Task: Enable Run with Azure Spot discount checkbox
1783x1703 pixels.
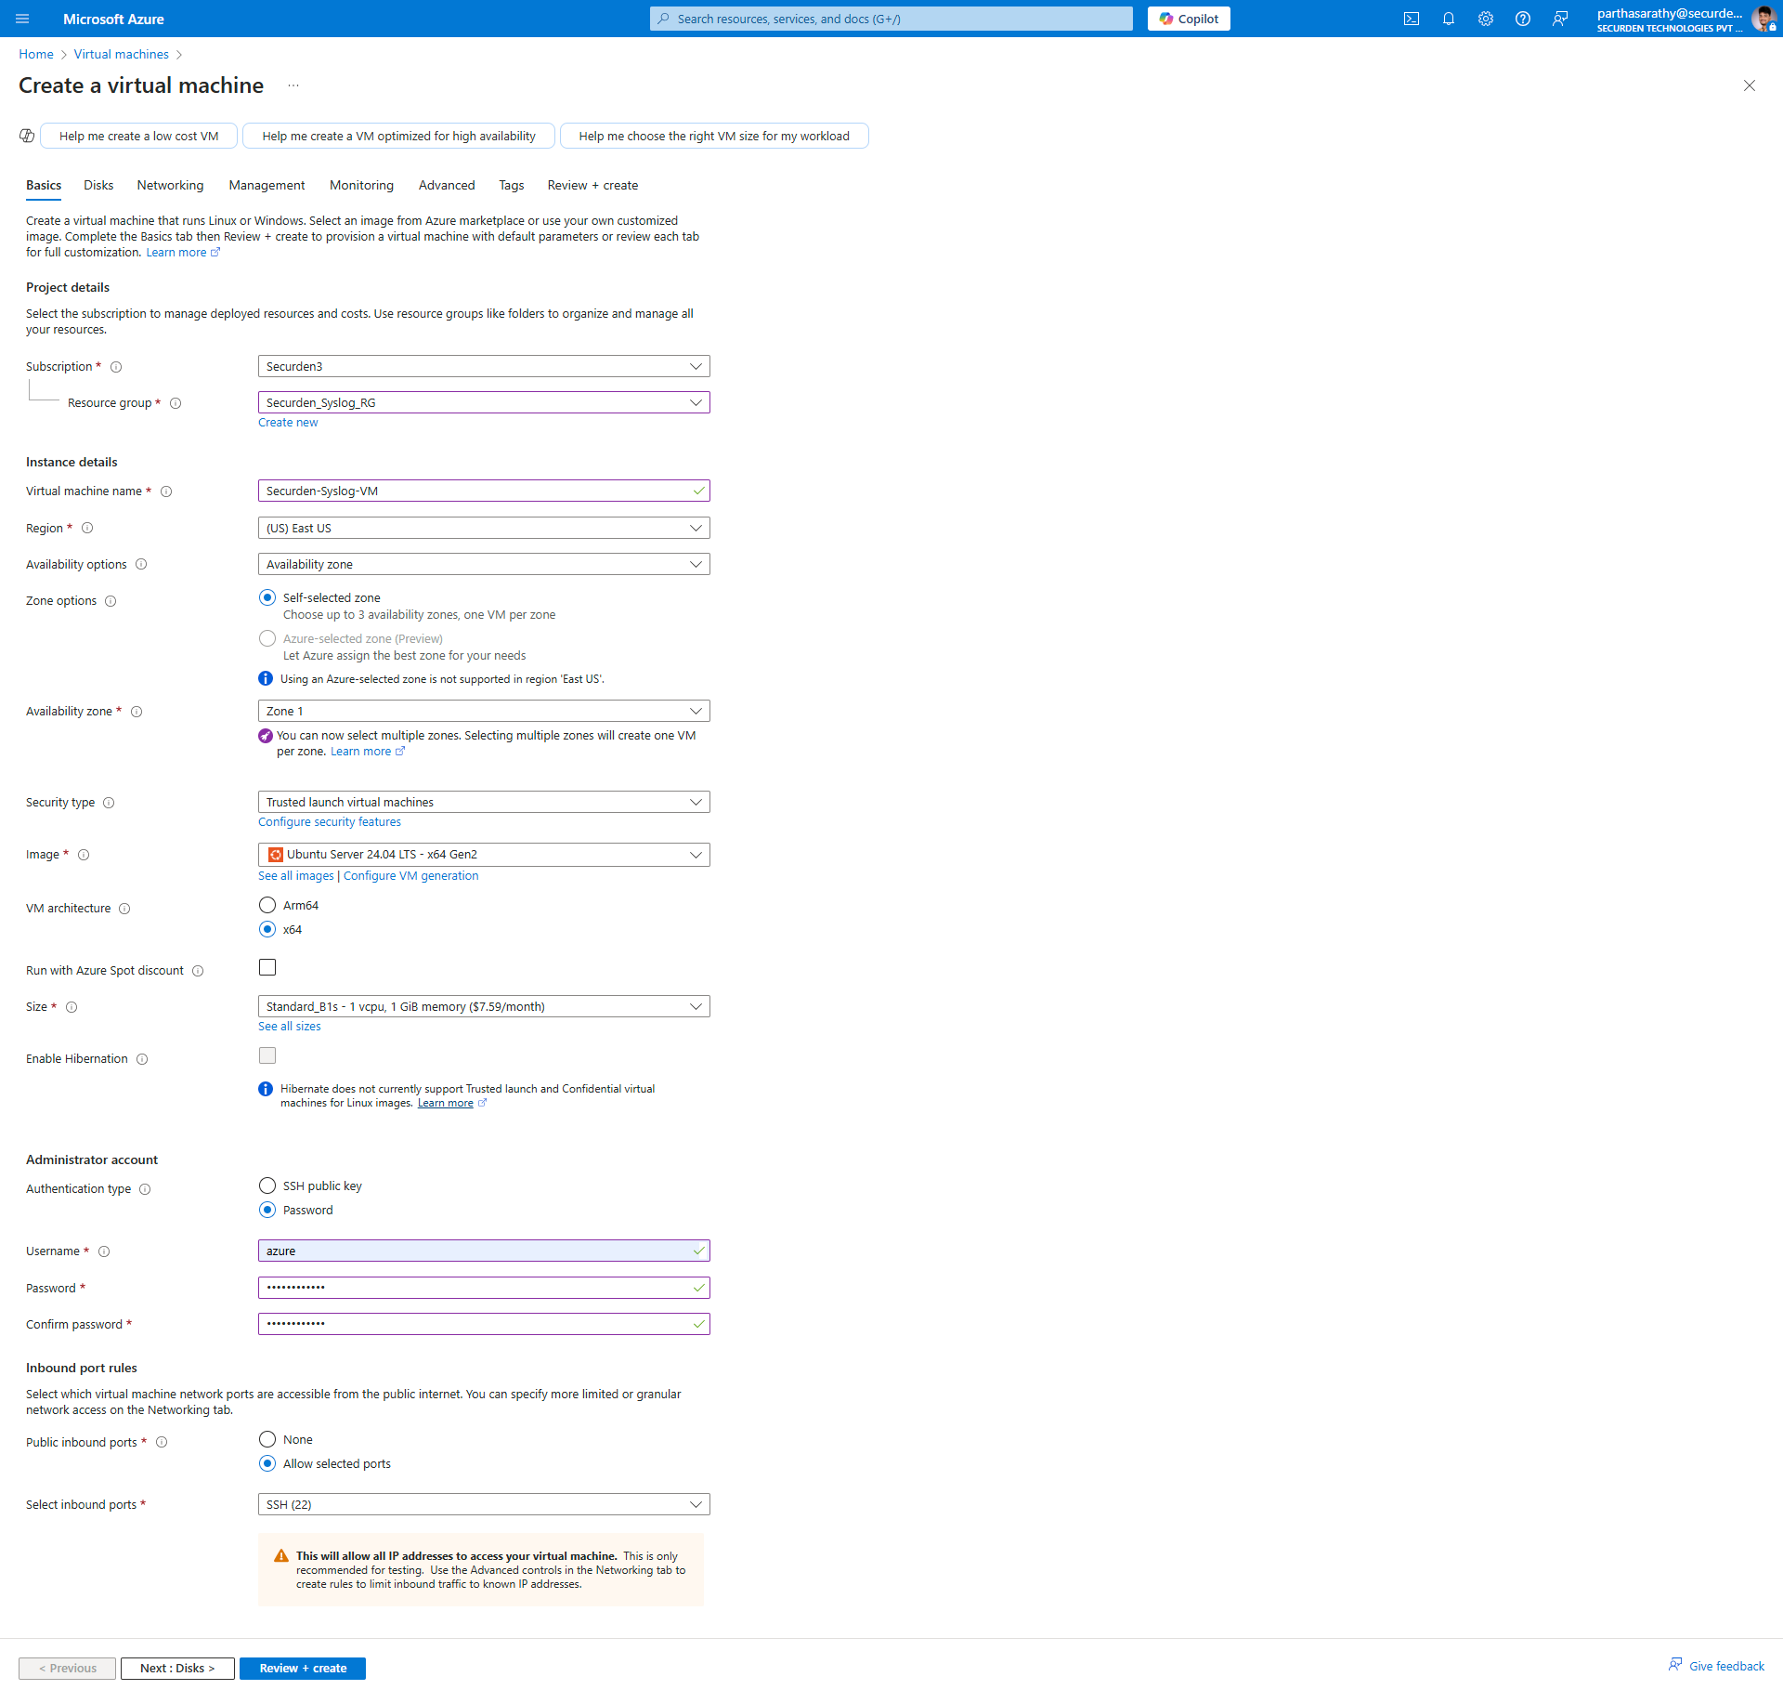Action: 267,967
